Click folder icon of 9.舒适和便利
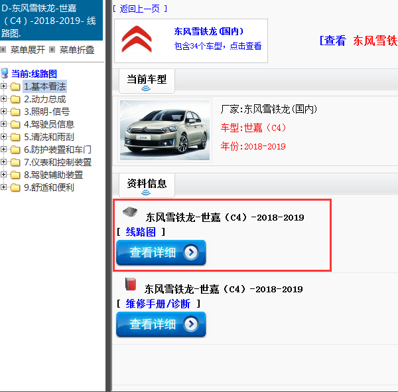This screenshot has width=398, height=392. click(x=15, y=187)
